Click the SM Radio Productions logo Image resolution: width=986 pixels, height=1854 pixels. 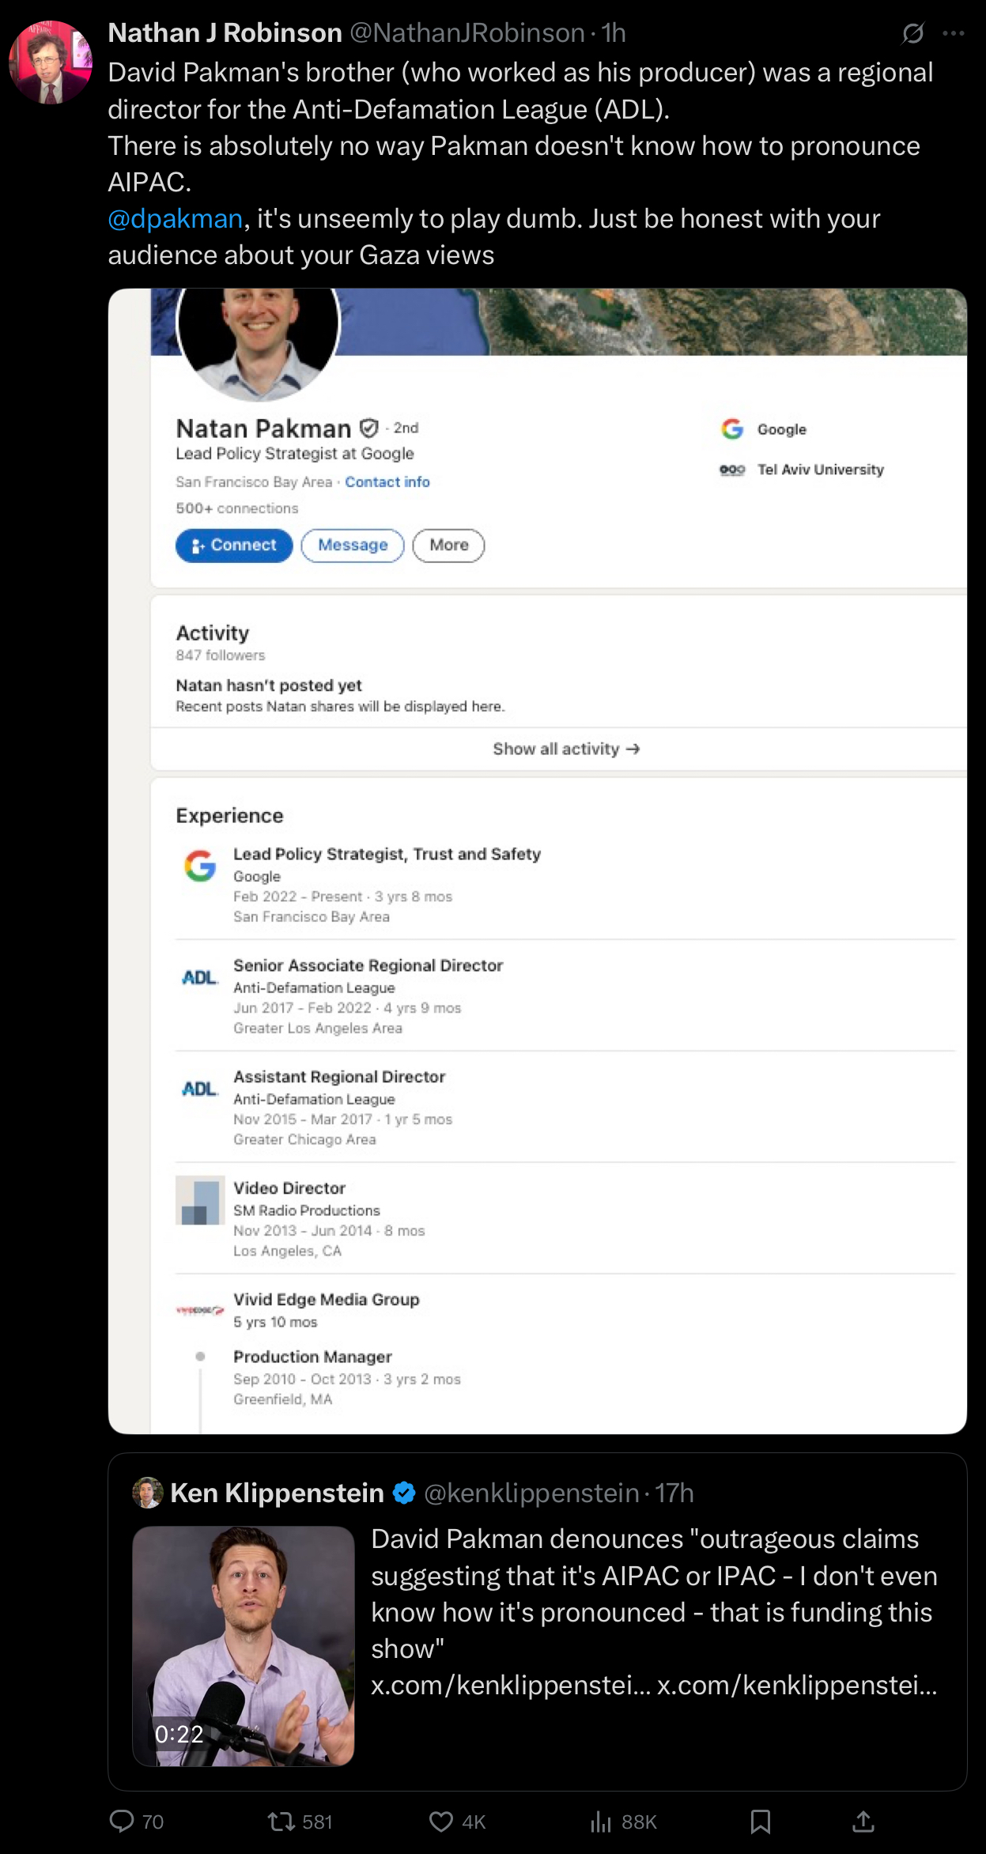point(200,1200)
